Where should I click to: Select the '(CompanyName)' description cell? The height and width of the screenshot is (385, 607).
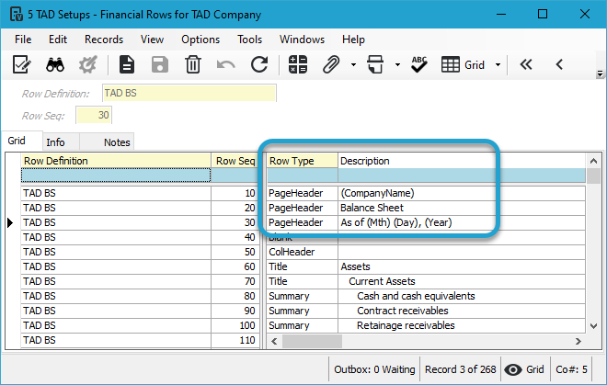462,193
